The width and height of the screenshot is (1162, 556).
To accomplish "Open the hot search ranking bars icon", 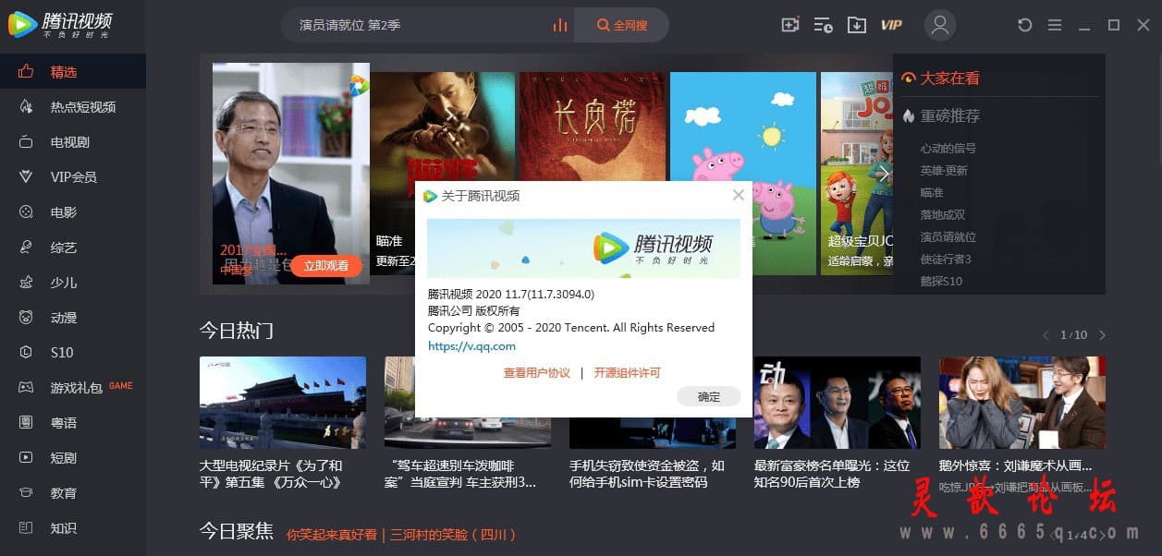I will coord(559,26).
